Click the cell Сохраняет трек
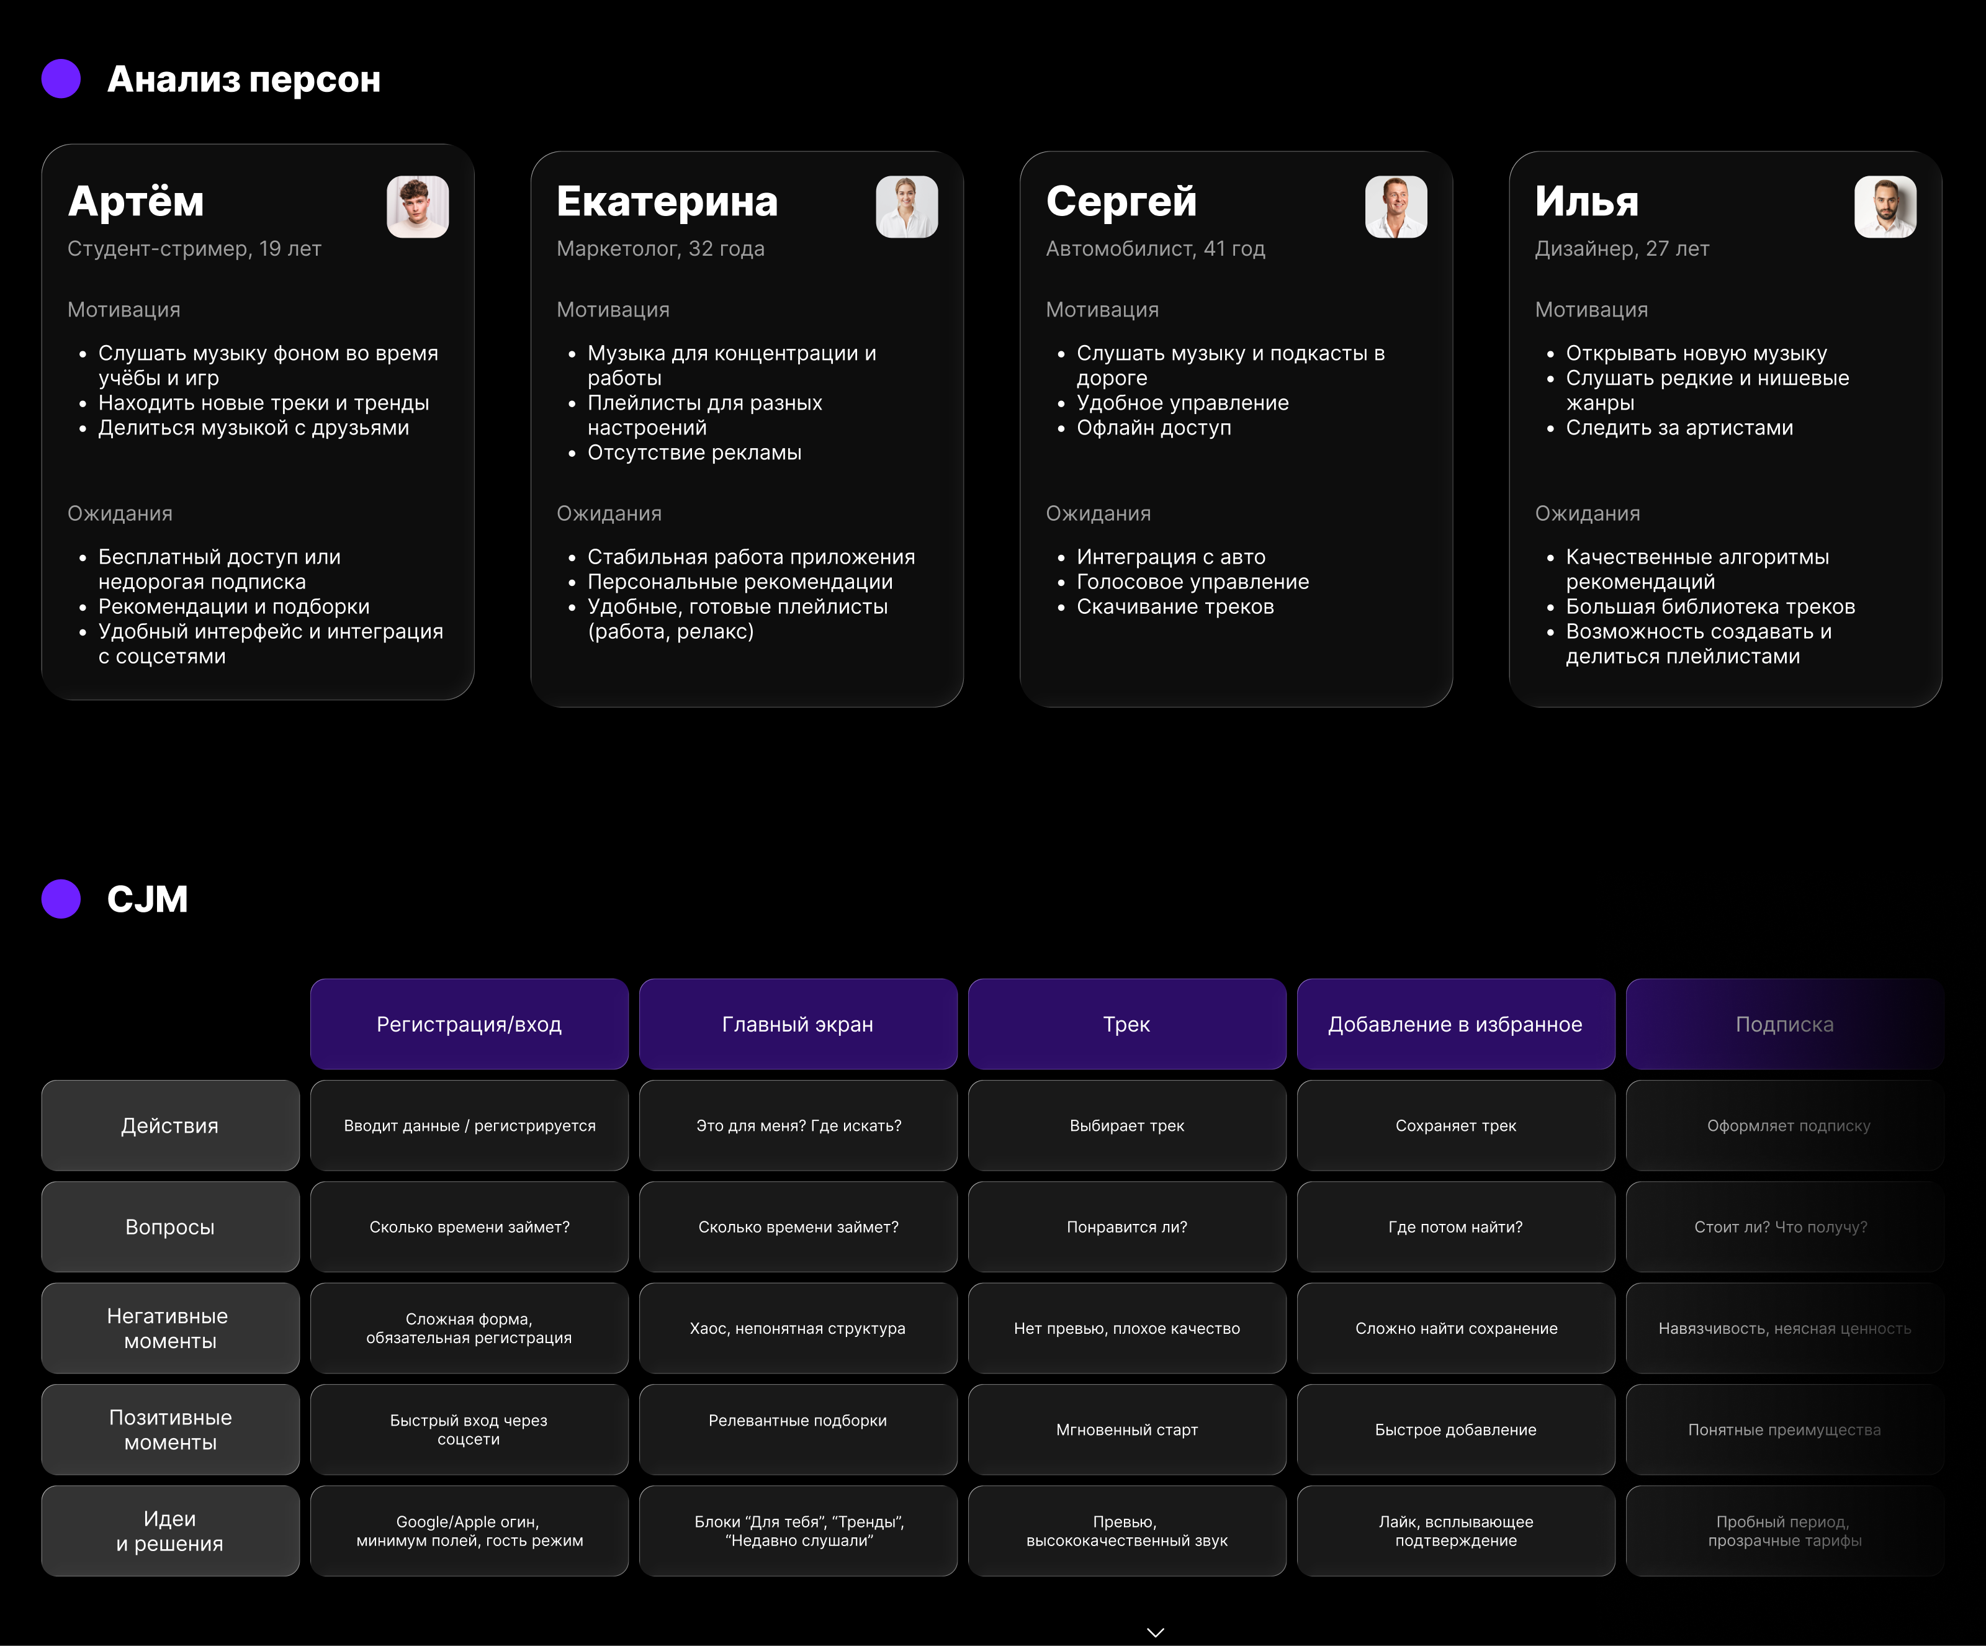1986x1646 pixels. [1455, 1126]
